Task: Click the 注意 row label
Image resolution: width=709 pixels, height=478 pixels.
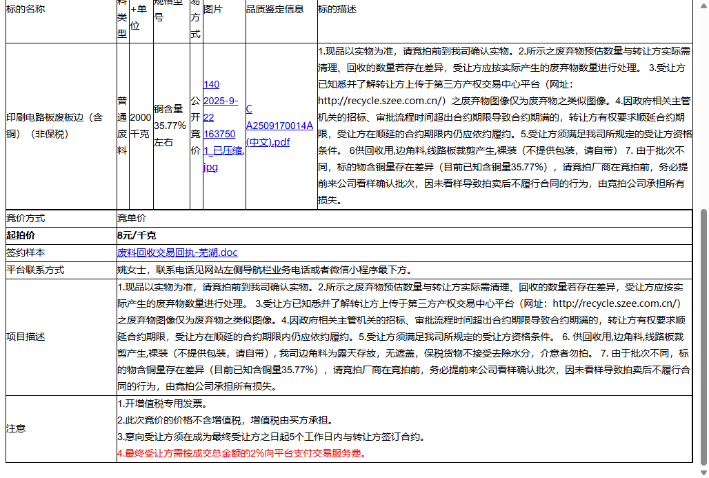Action: [16, 429]
